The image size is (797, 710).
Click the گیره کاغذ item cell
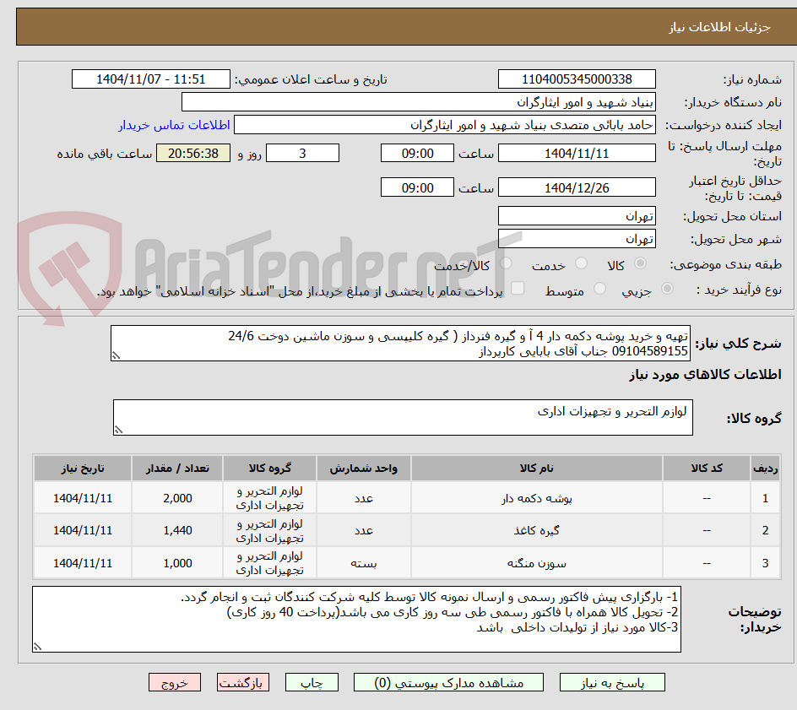point(537,530)
